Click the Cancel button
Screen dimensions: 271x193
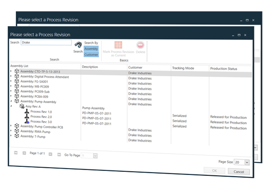(x=239, y=171)
